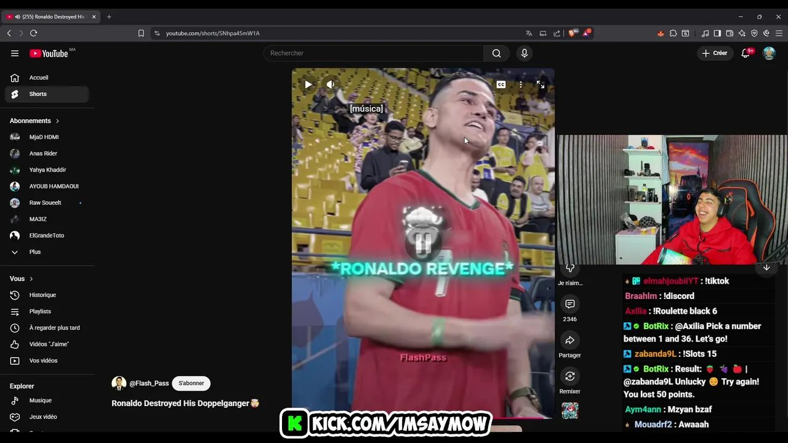Open a new browser tab with plus

coord(109,17)
